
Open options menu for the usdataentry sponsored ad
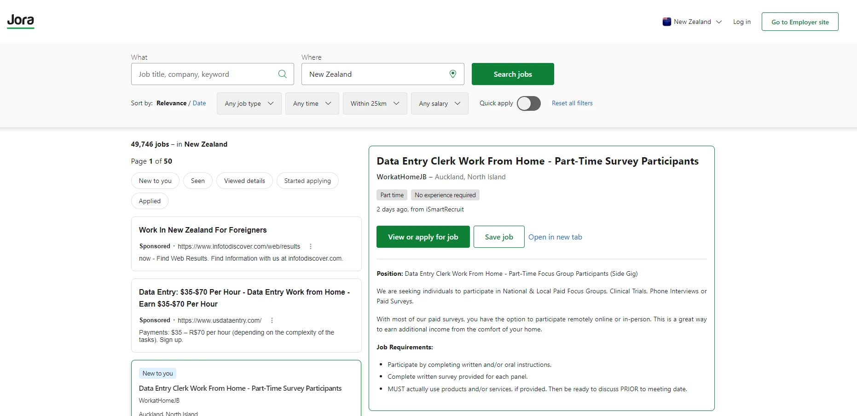pyautogui.click(x=272, y=320)
